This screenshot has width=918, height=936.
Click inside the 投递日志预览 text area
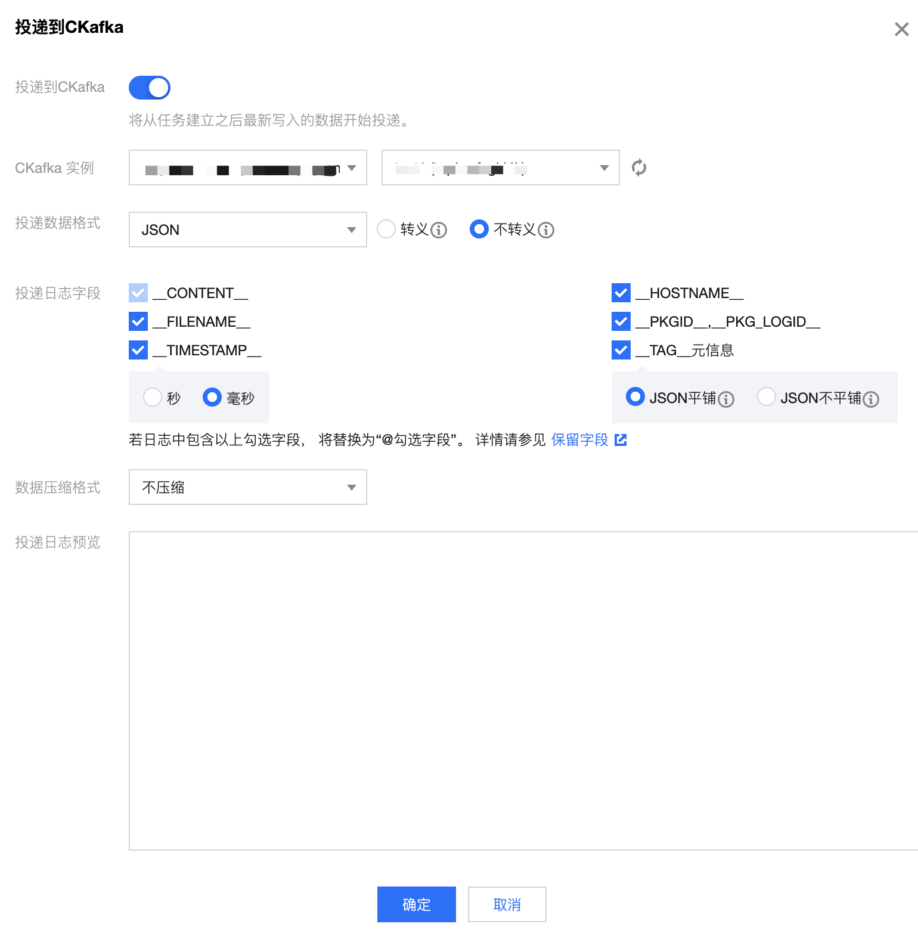click(x=523, y=691)
